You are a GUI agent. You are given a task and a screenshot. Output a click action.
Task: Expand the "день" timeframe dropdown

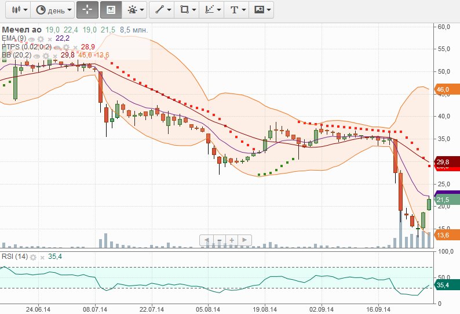click(x=53, y=10)
